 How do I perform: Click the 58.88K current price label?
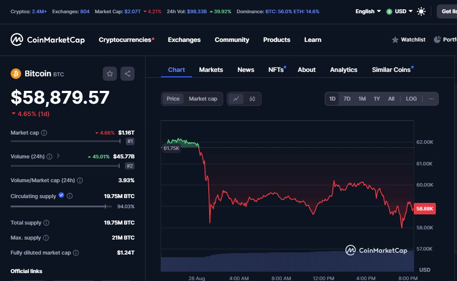click(425, 209)
